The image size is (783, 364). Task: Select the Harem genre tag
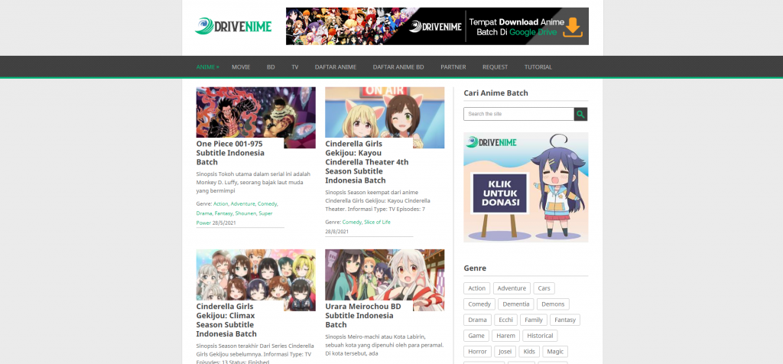coord(506,336)
